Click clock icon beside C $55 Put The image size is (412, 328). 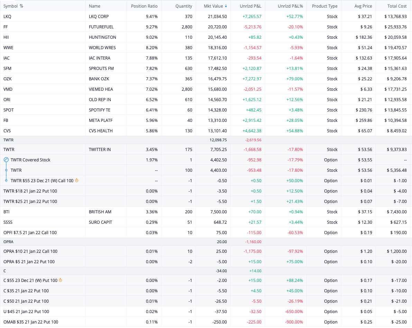(x=61, y=280)
